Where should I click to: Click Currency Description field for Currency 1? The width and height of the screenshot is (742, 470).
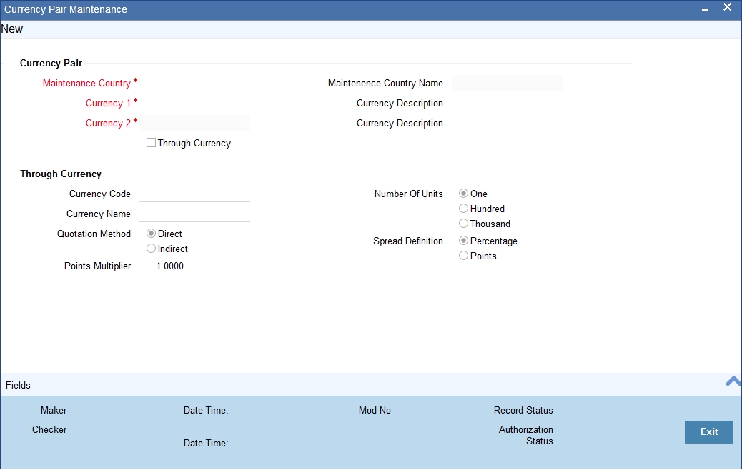507,103
